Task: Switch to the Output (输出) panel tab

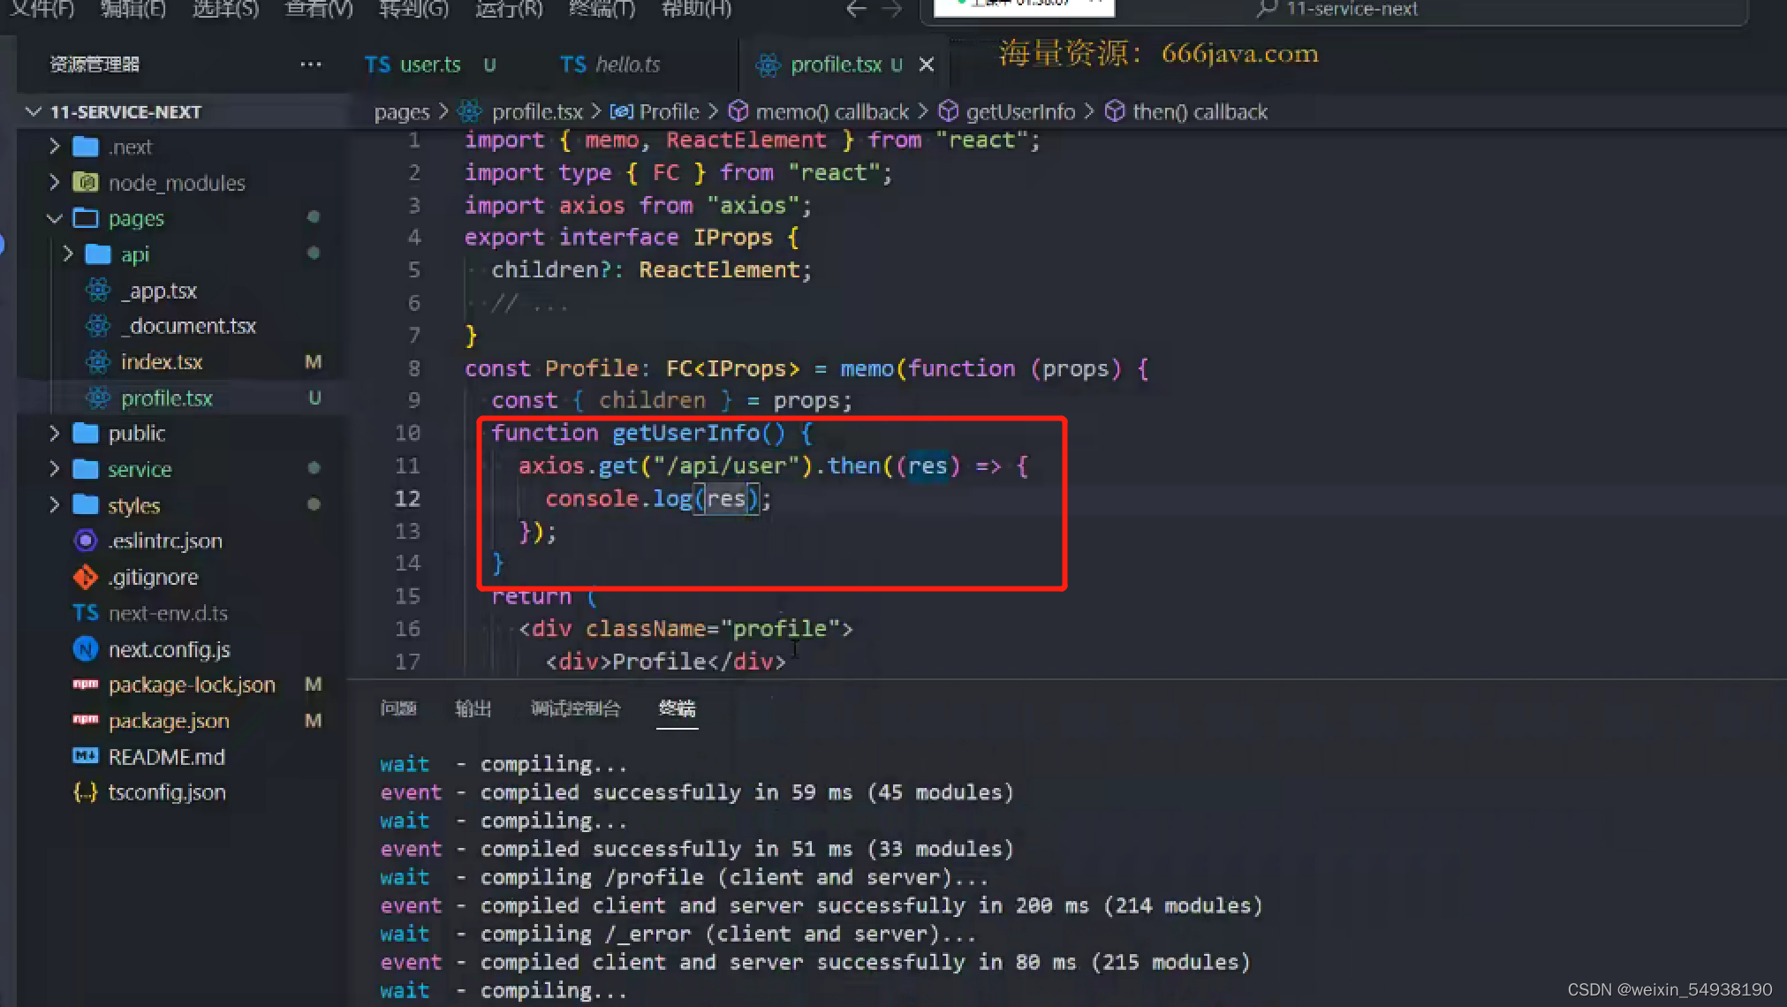Action: pos(473,708)
